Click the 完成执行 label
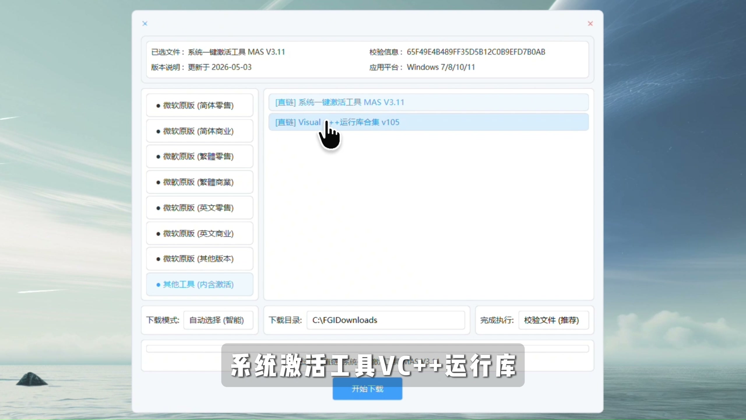The height and width of the screenshot is (420, 746). (x=497, y=320)
